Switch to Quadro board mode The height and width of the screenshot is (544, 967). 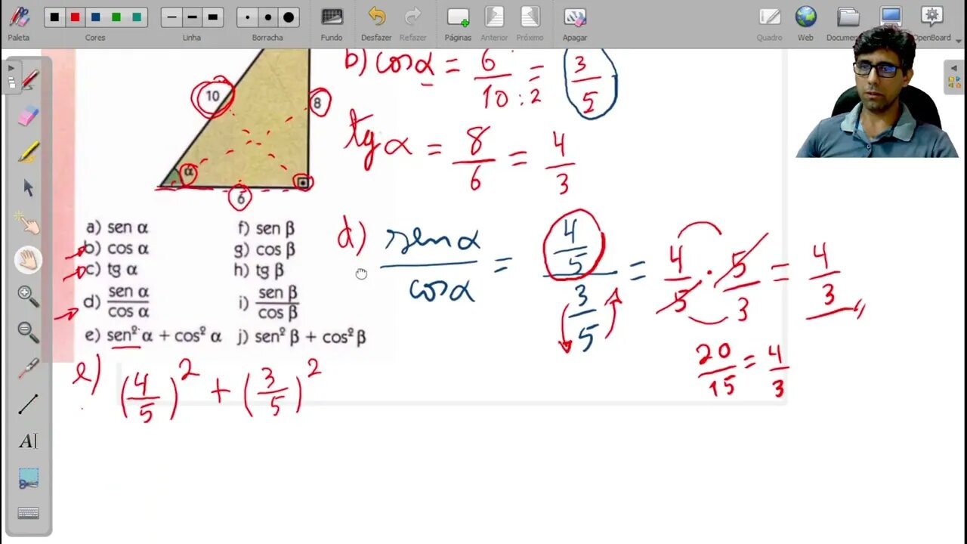(x=770, y=23)
